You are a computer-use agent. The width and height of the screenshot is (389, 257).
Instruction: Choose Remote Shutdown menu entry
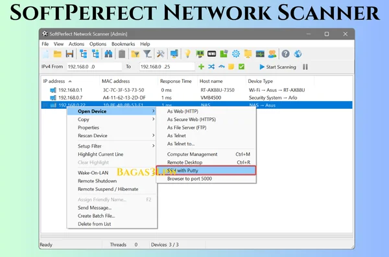[x=112, y=181]
